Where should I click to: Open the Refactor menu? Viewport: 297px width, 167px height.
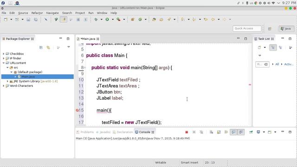pos(37,13)
